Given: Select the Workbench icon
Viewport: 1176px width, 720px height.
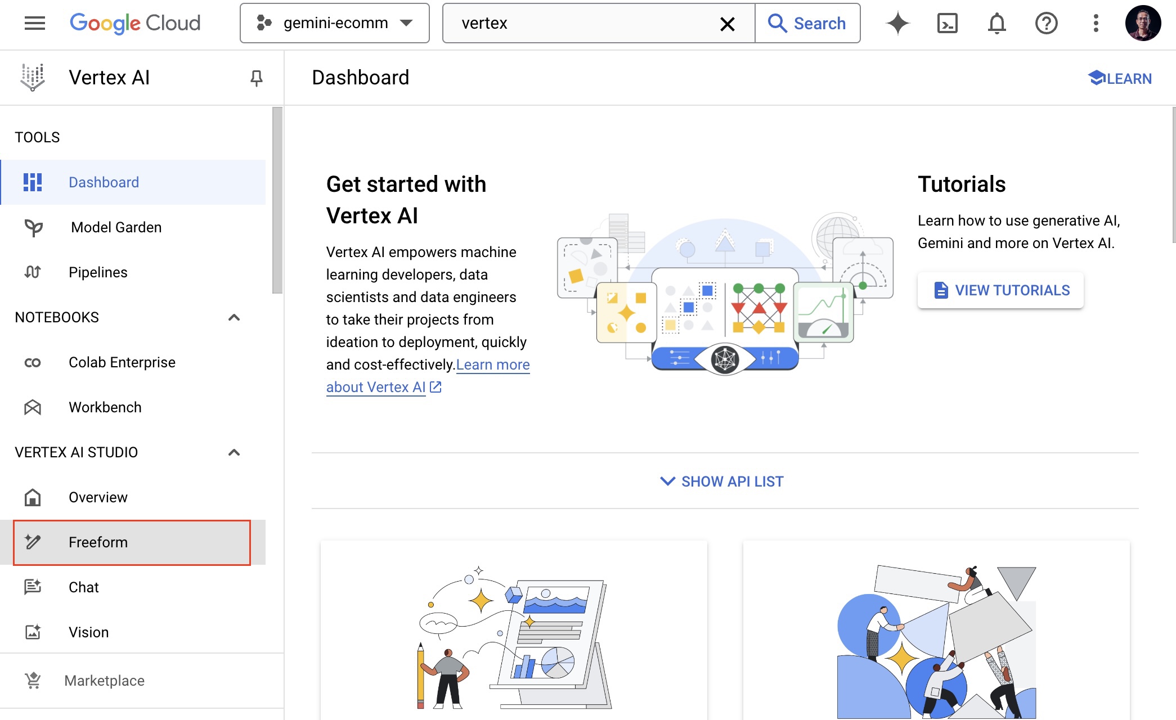Looking at the screenshot, I should click(x=33, y=407).
